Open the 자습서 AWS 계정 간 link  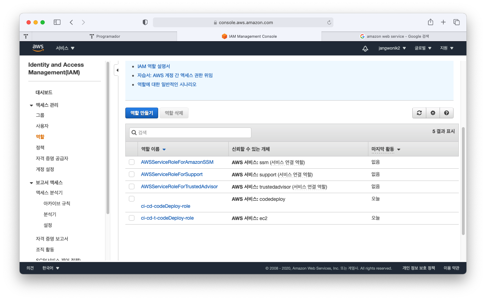click(x=175, y=75)
